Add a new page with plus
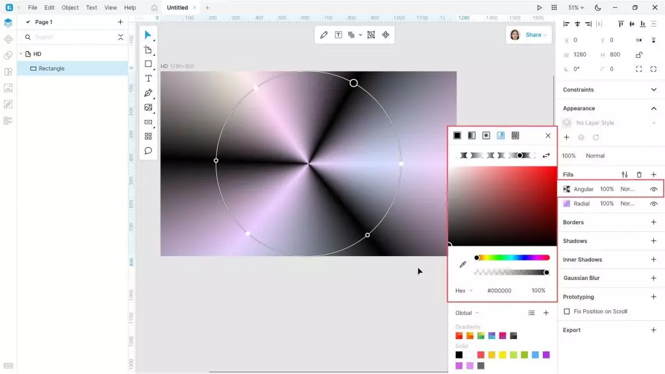 coord(120,22)
